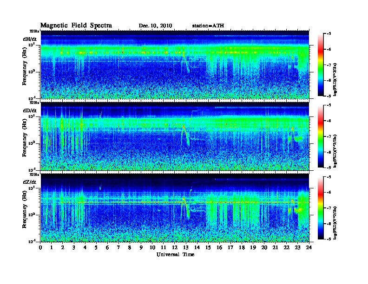The image size is (368, 284).
Task: Click the "Magnetic Field Spectra" plot title
Action: point(76,26)
